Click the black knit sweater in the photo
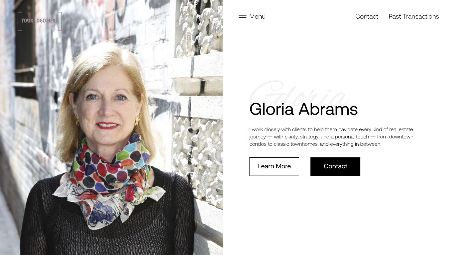 coord(106,226)
